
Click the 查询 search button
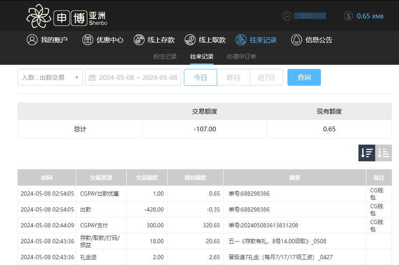coord(304,77)
